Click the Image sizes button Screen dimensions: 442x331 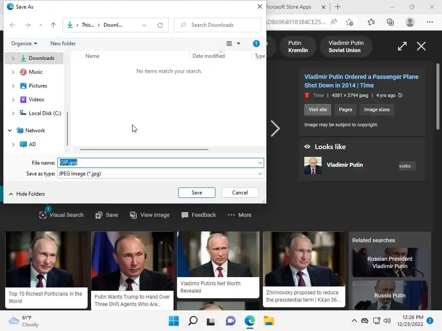pos(376,109)
